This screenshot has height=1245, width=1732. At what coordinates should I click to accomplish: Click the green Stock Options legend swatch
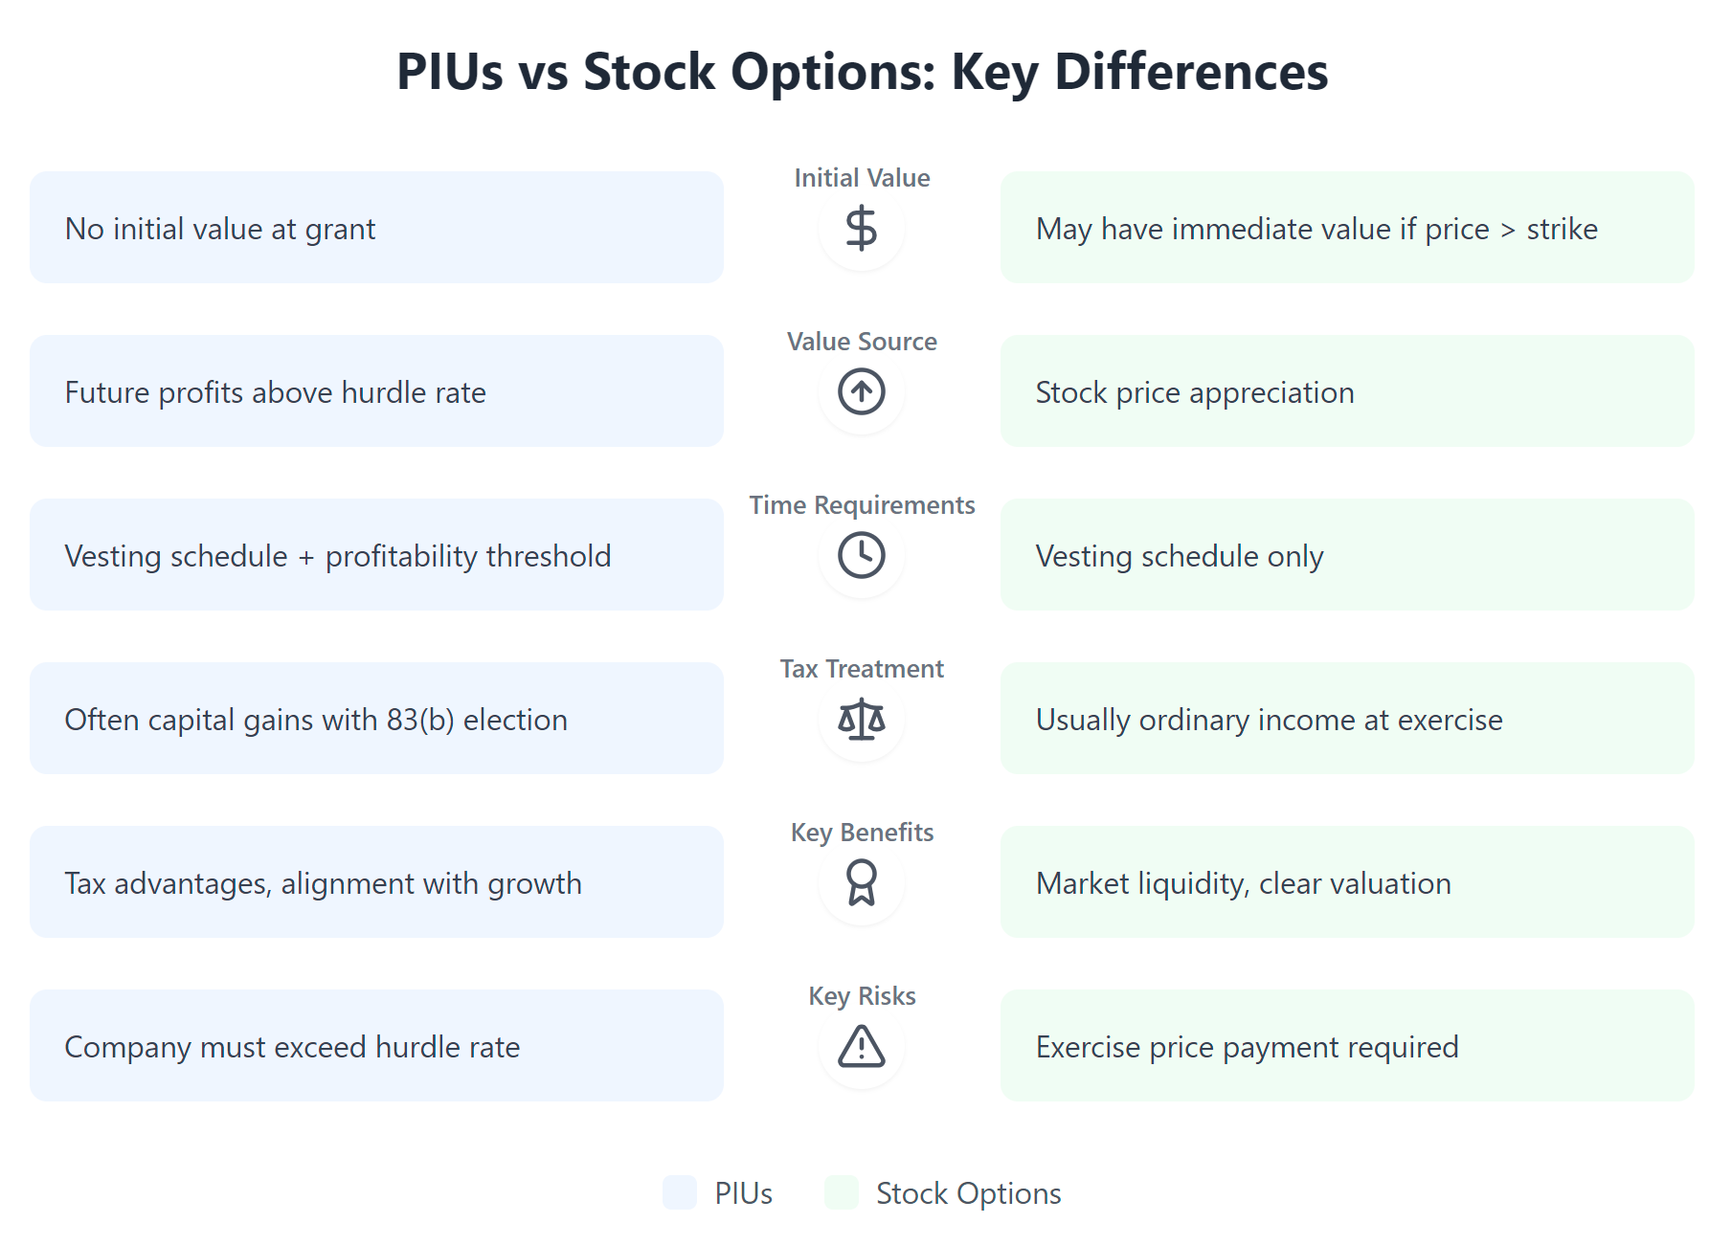point(842,1192)
